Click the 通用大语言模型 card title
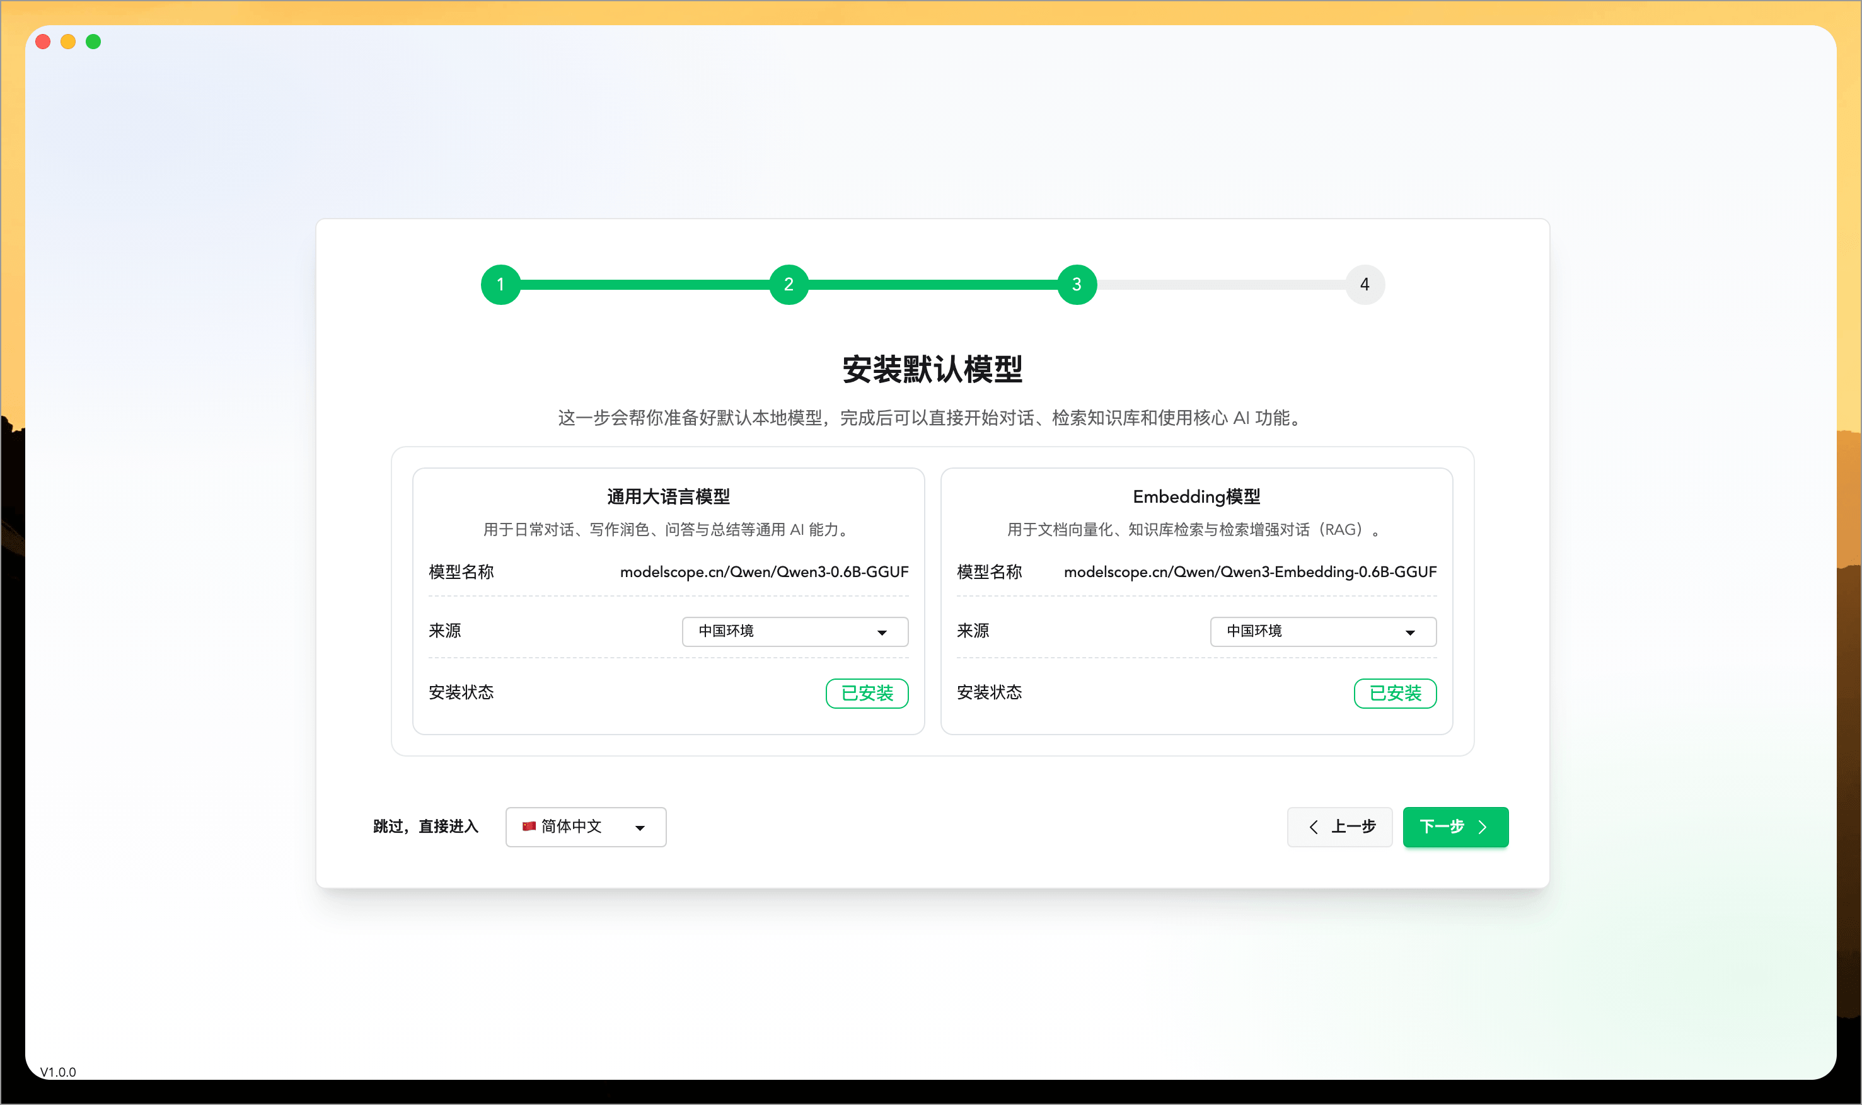This screenshot has width=1862, height=1105. [668, 496]
